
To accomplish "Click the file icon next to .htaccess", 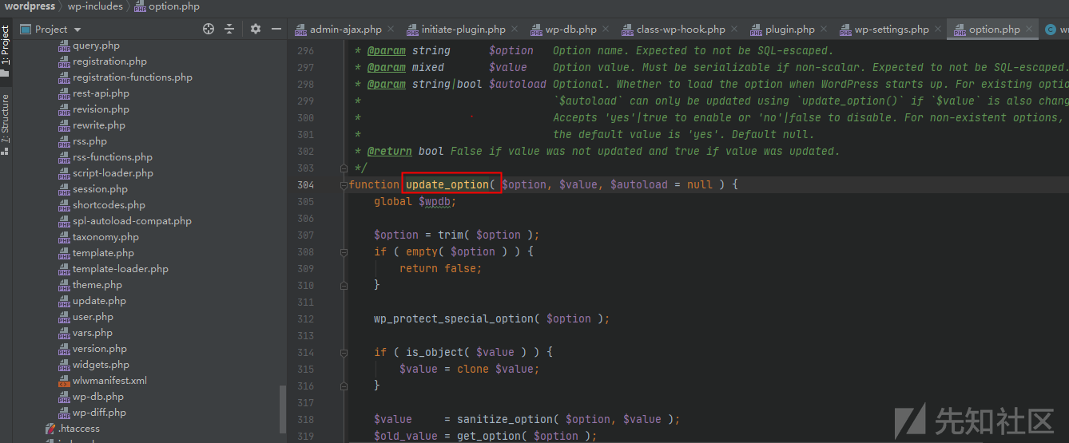I will [x=50, y=429].
